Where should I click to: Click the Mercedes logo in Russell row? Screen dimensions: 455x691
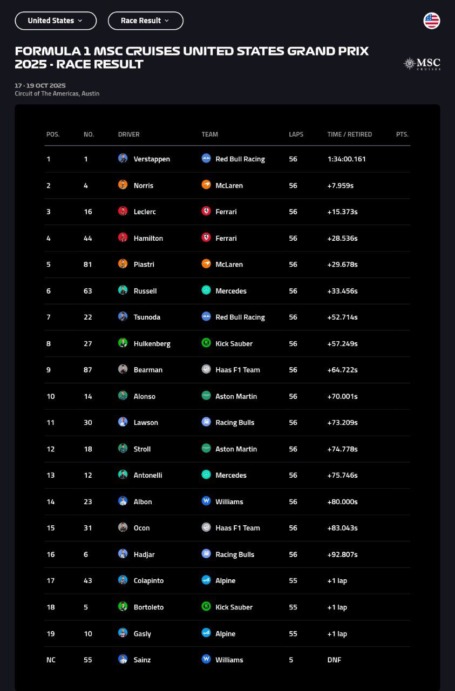(206, 290)
